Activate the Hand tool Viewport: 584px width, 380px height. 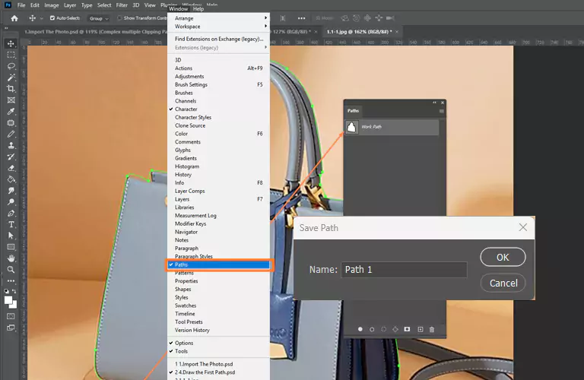pos(11,258)
